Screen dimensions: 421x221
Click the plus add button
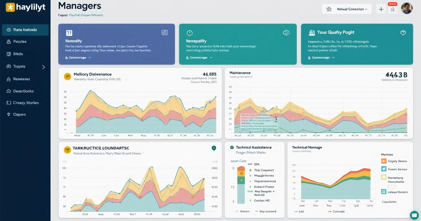[381, 9]
